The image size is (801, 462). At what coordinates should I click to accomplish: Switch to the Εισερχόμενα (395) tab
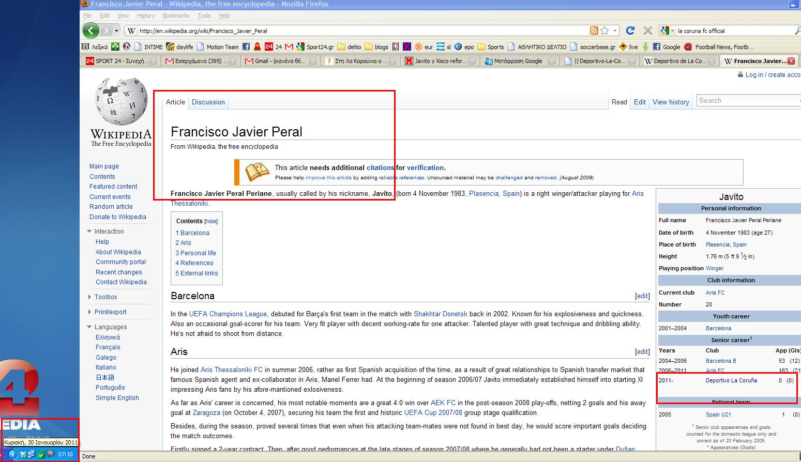200,61
